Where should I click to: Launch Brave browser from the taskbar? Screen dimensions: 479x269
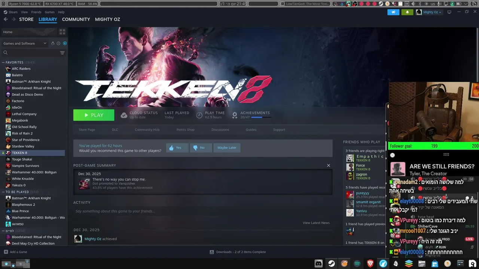[370, 263]
